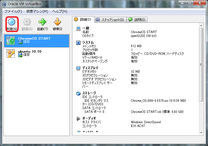The width and height of the screenshot is (208, 146).
Task: Click the Start (起動) green arrow icon
Action: click(42, 22)
